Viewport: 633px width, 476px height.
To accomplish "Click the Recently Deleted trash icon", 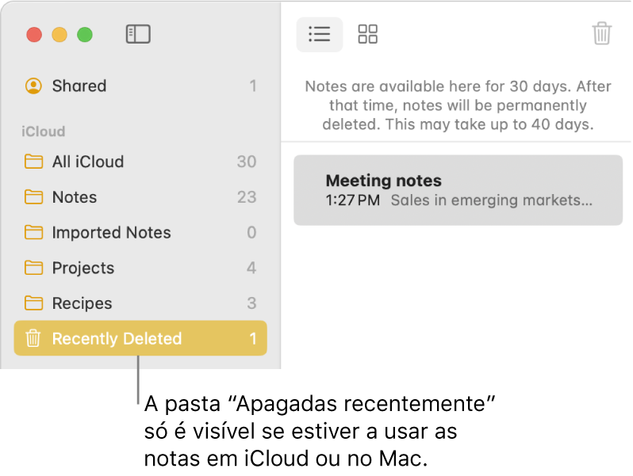I will click(x=33, y=339).
